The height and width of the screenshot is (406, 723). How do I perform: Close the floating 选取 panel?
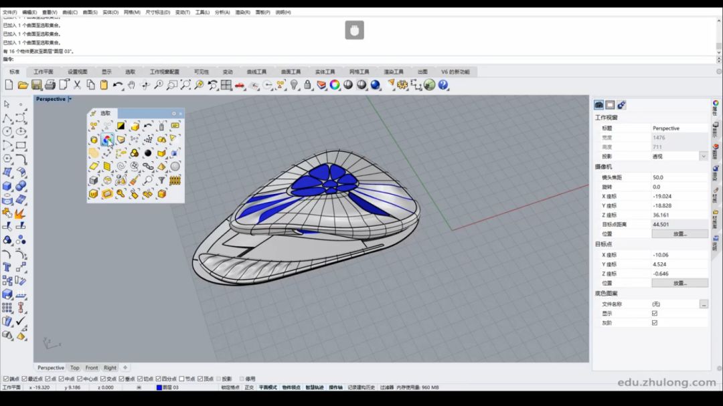[x=180, y=113]
